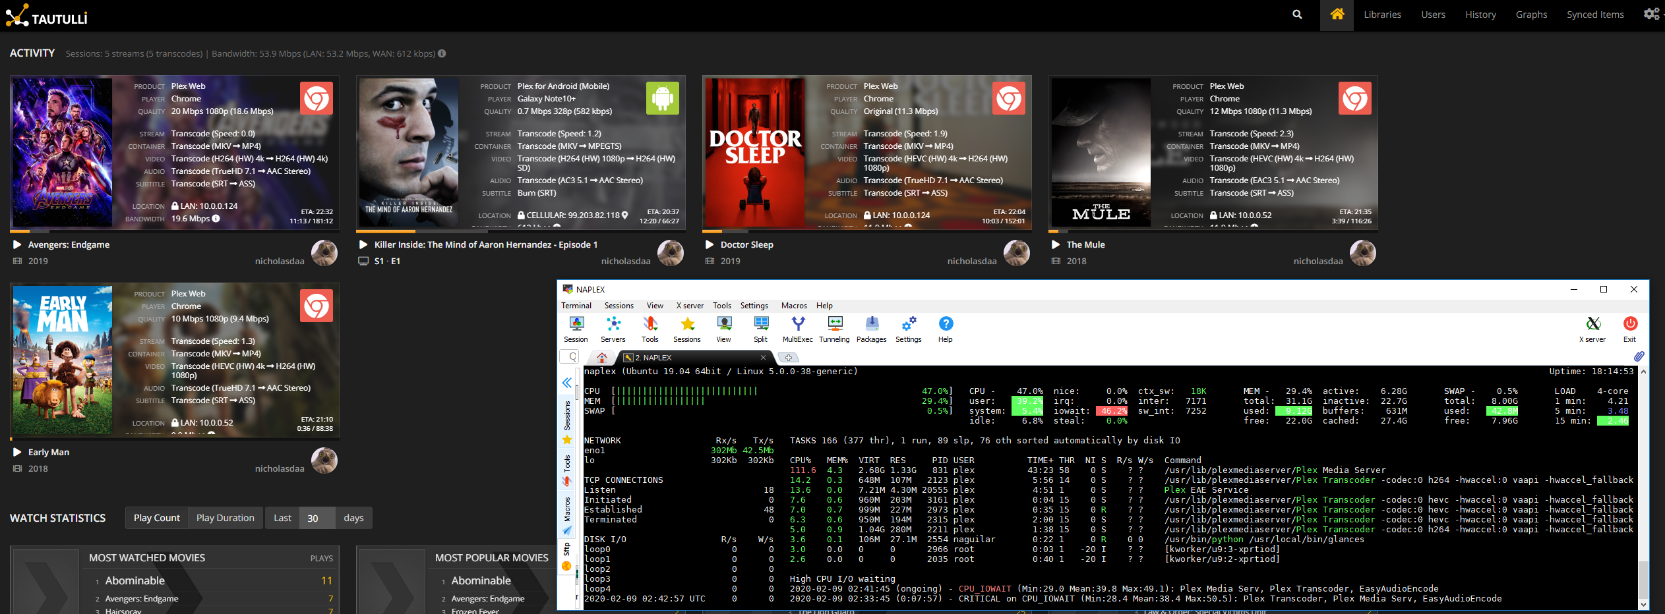Add new tab with plus button in NAPLEX
The width and height of the screenshot is (1665, 614).
789,358
